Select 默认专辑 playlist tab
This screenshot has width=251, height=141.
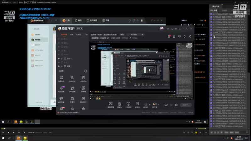click(x=214, y=10)
